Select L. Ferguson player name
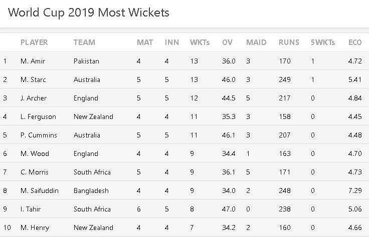This screenshot has height=237, width=369. click(x=38, y=116)
